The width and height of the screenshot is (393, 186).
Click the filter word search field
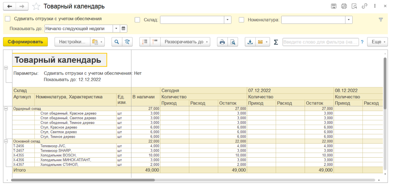(320, 42)
